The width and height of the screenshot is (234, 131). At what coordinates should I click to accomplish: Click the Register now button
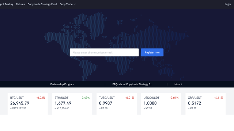[152, 52]
